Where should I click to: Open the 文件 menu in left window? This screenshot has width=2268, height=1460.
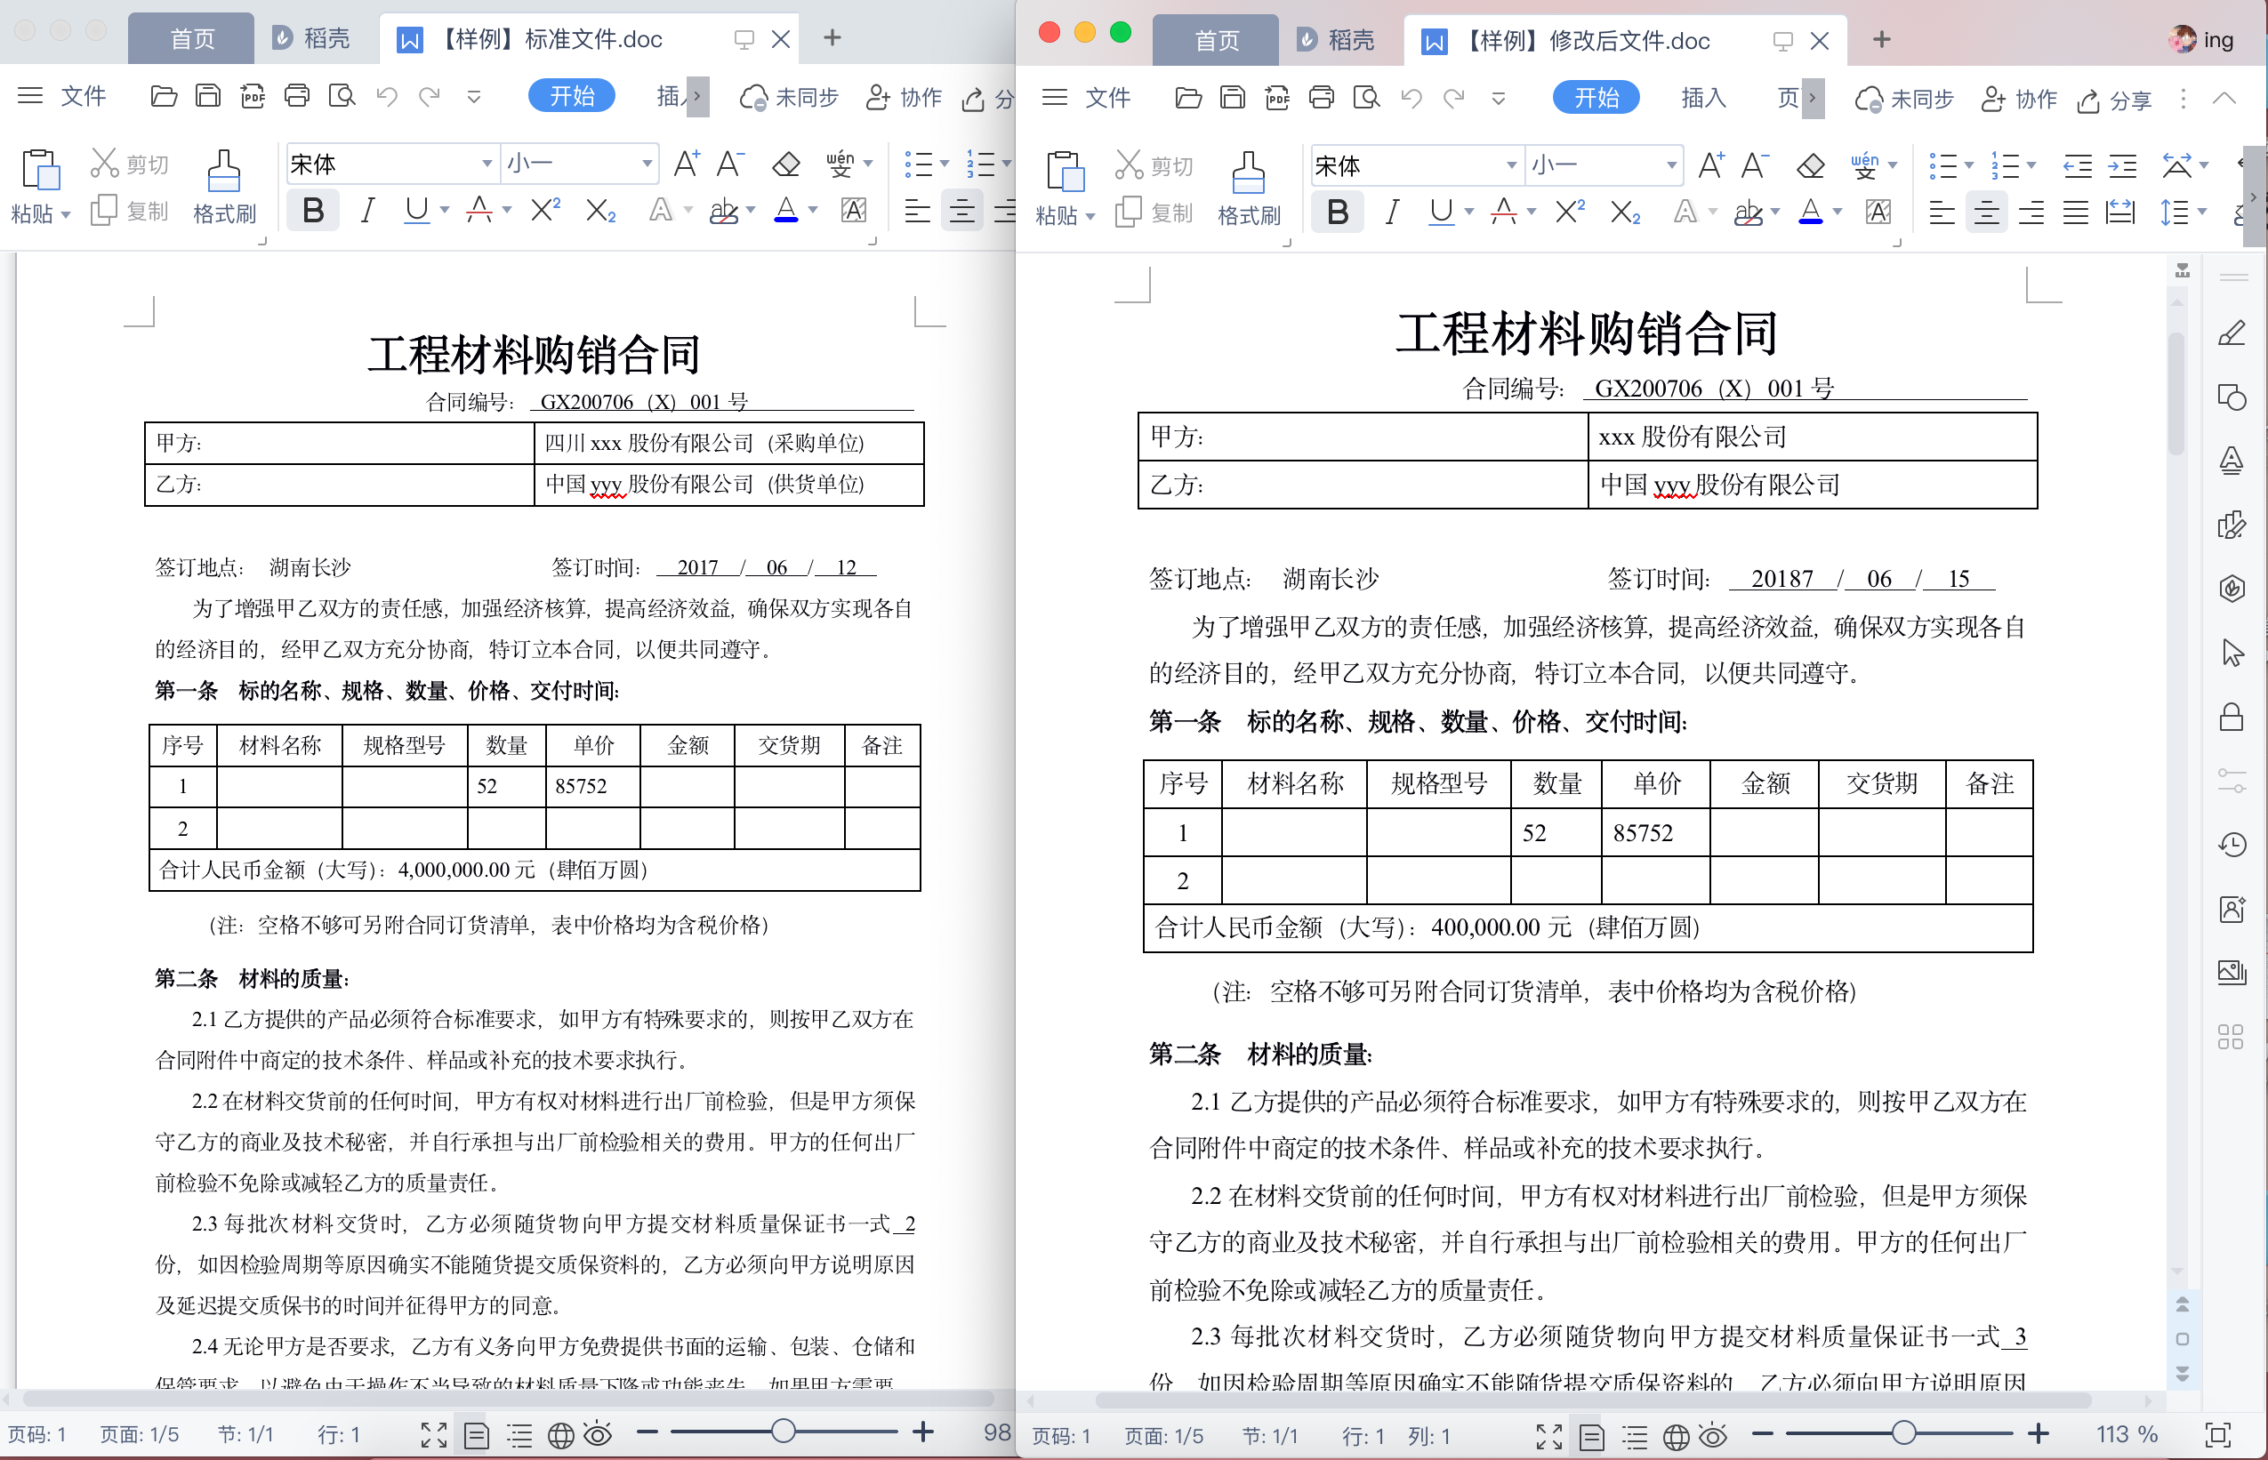pyautogui.click(x=84, y=96)
